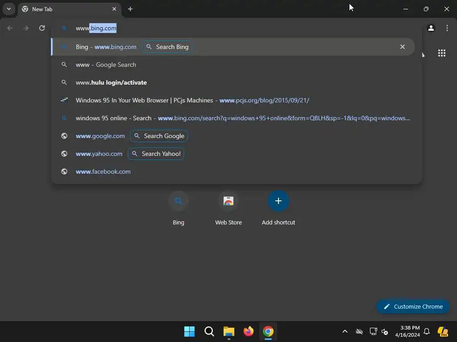Restore down the Chrome window
The height and width of the screenshot is (342, 457).
pos(426,9)
